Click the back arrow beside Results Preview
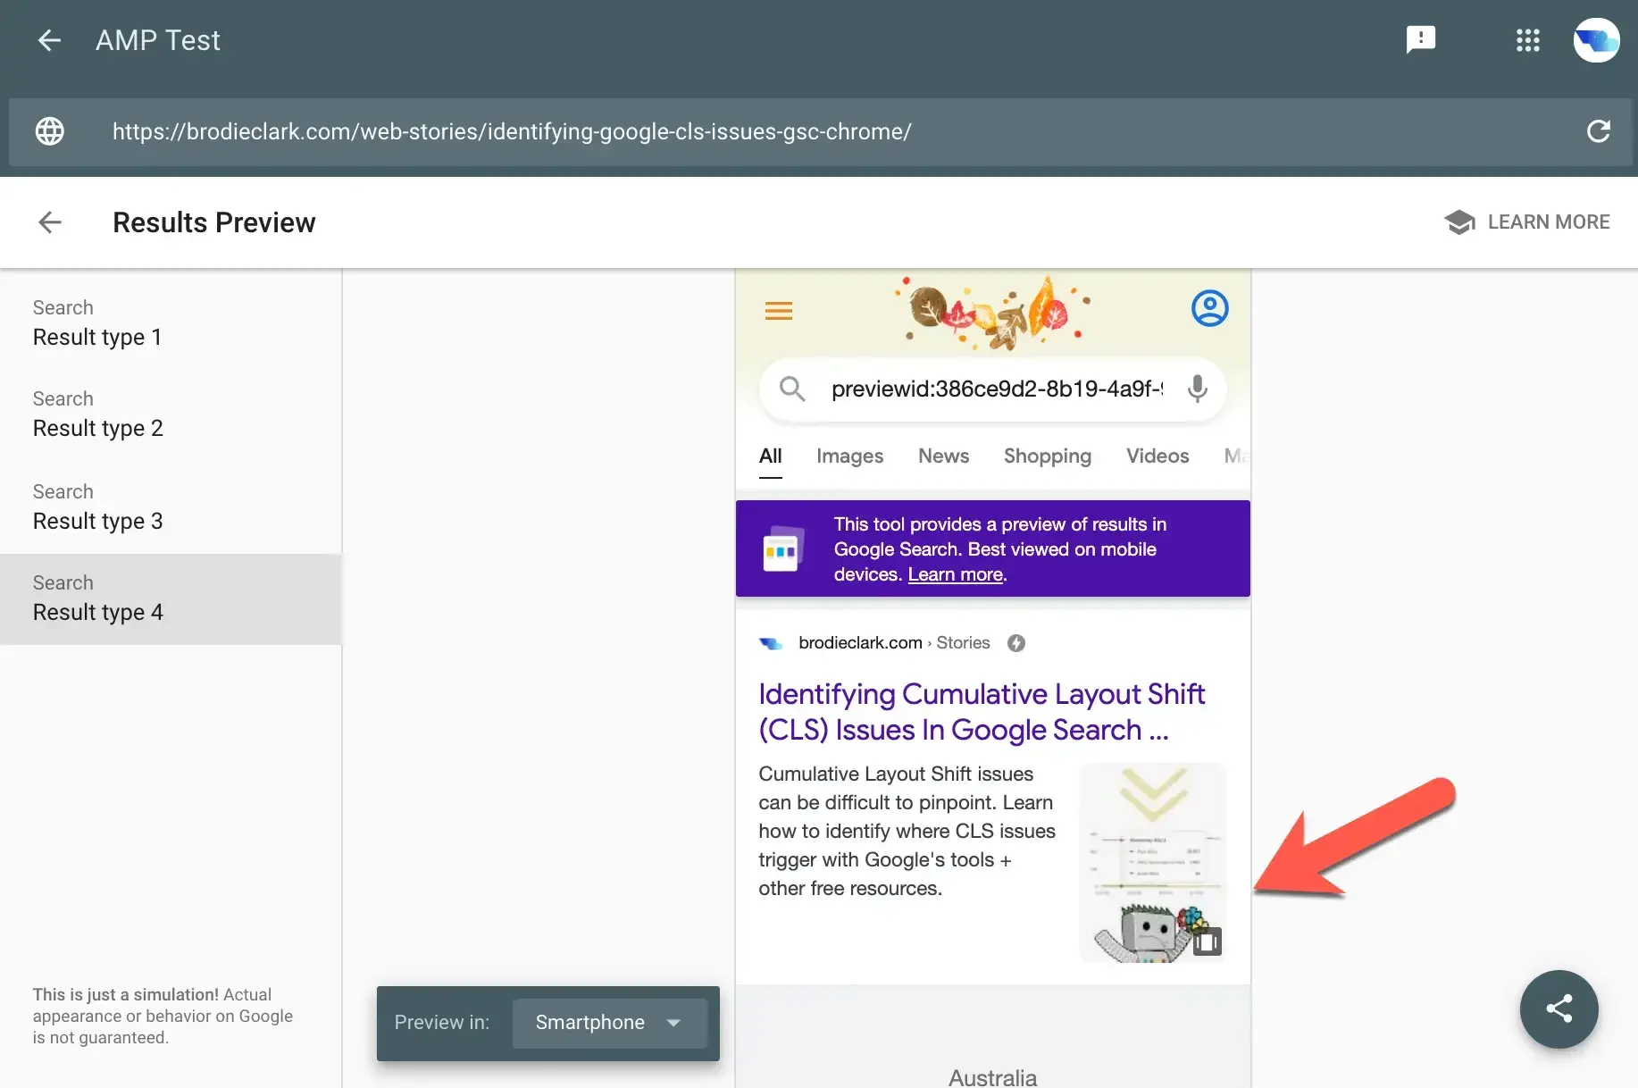 pyautogui.click(x=49, y=222)
